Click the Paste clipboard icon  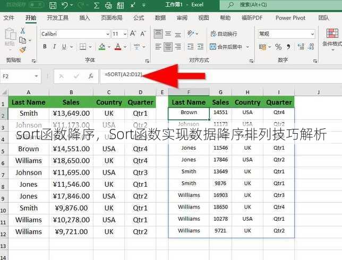click(x=10, y=34)
